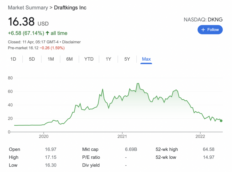Click the 52-wk high label
The width and height of the screenshot is (232, 172).
pos(167,149)
